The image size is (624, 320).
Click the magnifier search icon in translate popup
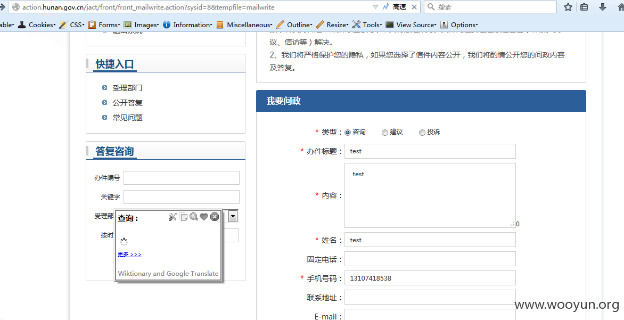point(194,217)
